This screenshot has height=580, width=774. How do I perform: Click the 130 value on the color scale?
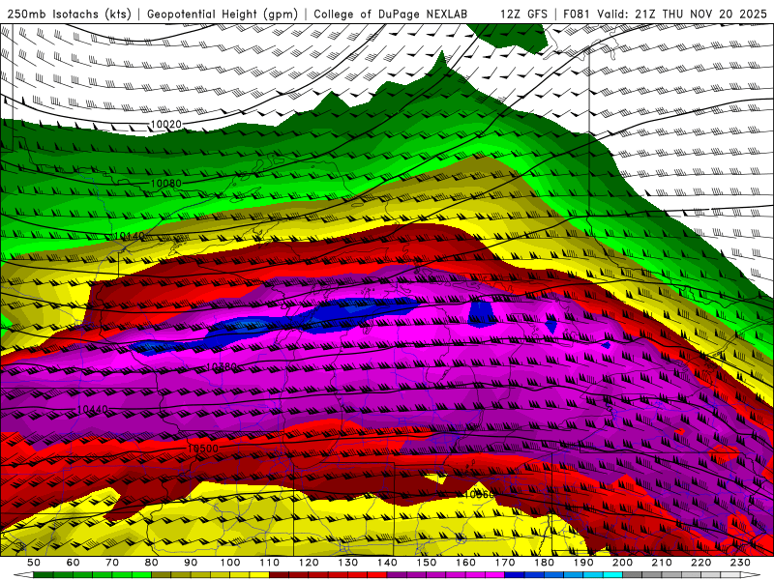tap(347, 563)
